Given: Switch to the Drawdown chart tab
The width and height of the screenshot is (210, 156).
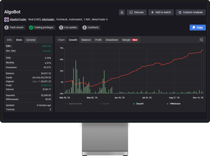Looking at the screenshot, I should point(112,40).
